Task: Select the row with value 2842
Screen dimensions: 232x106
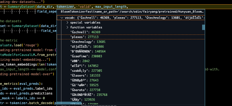Action: (x=131, y=61)
